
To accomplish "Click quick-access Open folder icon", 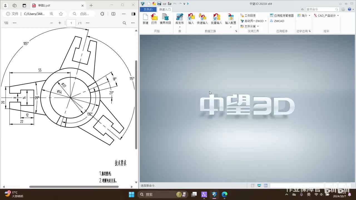I will point(154,4).
